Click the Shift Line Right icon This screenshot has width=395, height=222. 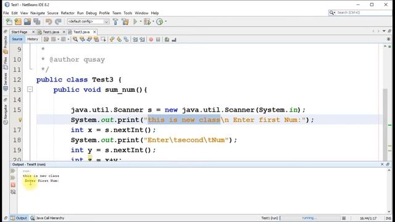[143, 39]
